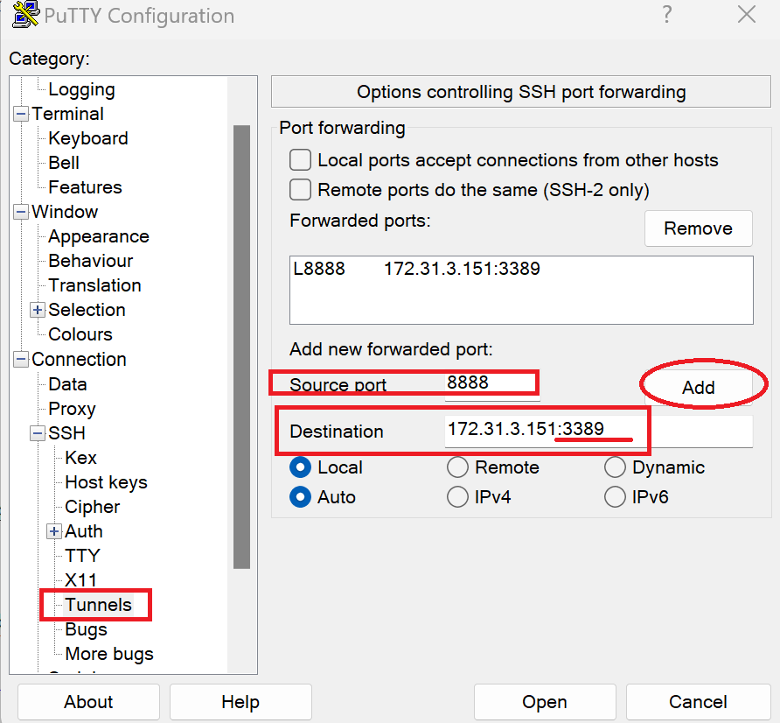The image size is (780, 723).
Task: Open the Colours category
Action: coord(80,334)
